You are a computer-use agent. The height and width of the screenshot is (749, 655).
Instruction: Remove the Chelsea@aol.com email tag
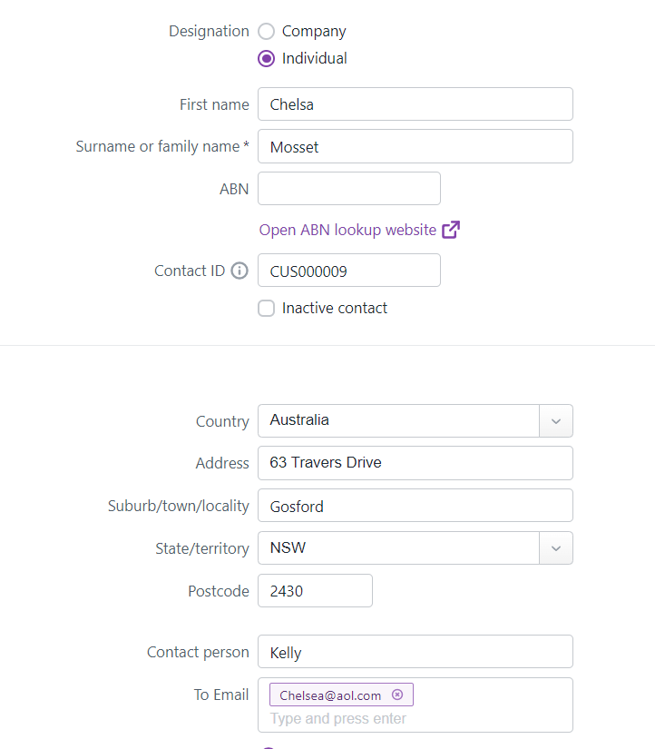(397, 695)
